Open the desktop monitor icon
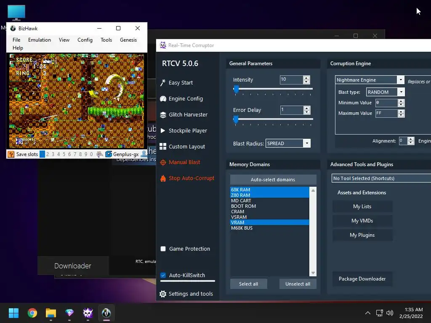Viewport: 431px width, 323px height. click(16, 13)
